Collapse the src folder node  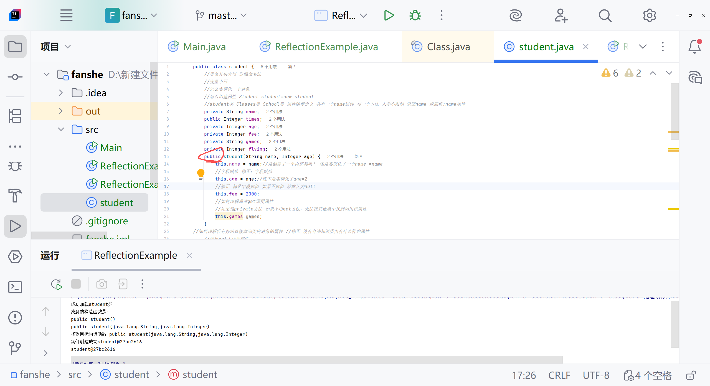tap(61, 129)
